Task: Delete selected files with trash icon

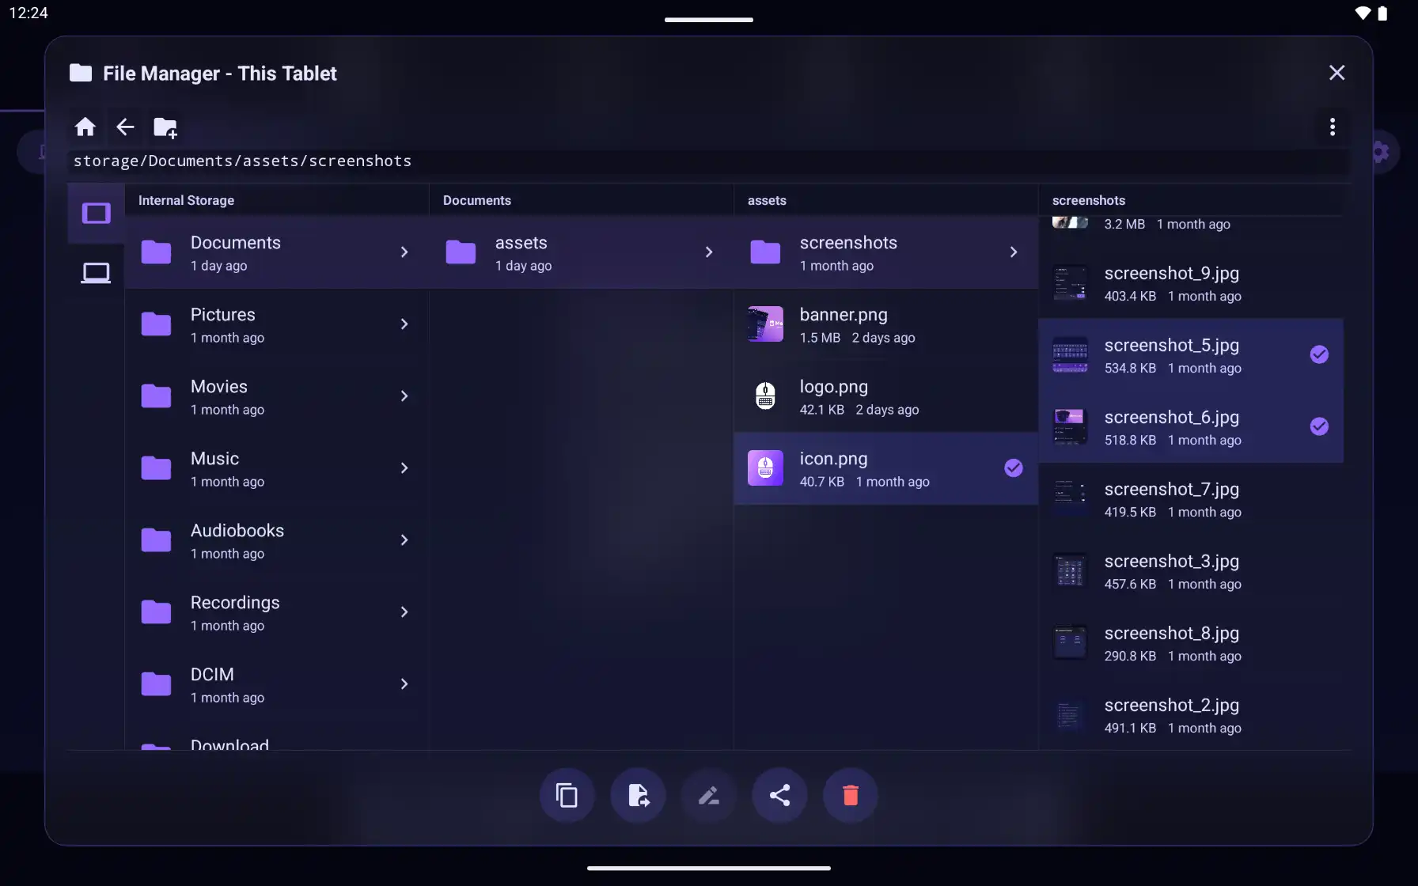Action: [x=851, y=795]
